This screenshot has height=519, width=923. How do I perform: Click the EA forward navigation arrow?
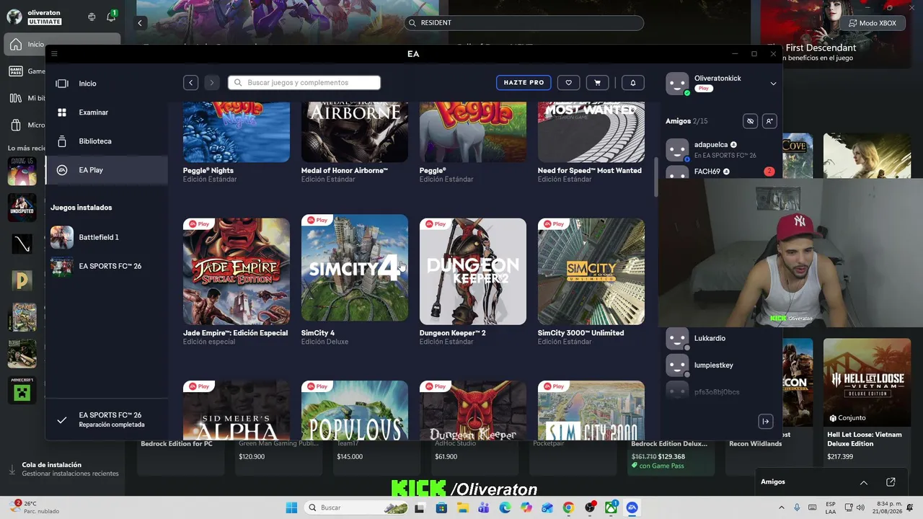click(x=211, y=83)
